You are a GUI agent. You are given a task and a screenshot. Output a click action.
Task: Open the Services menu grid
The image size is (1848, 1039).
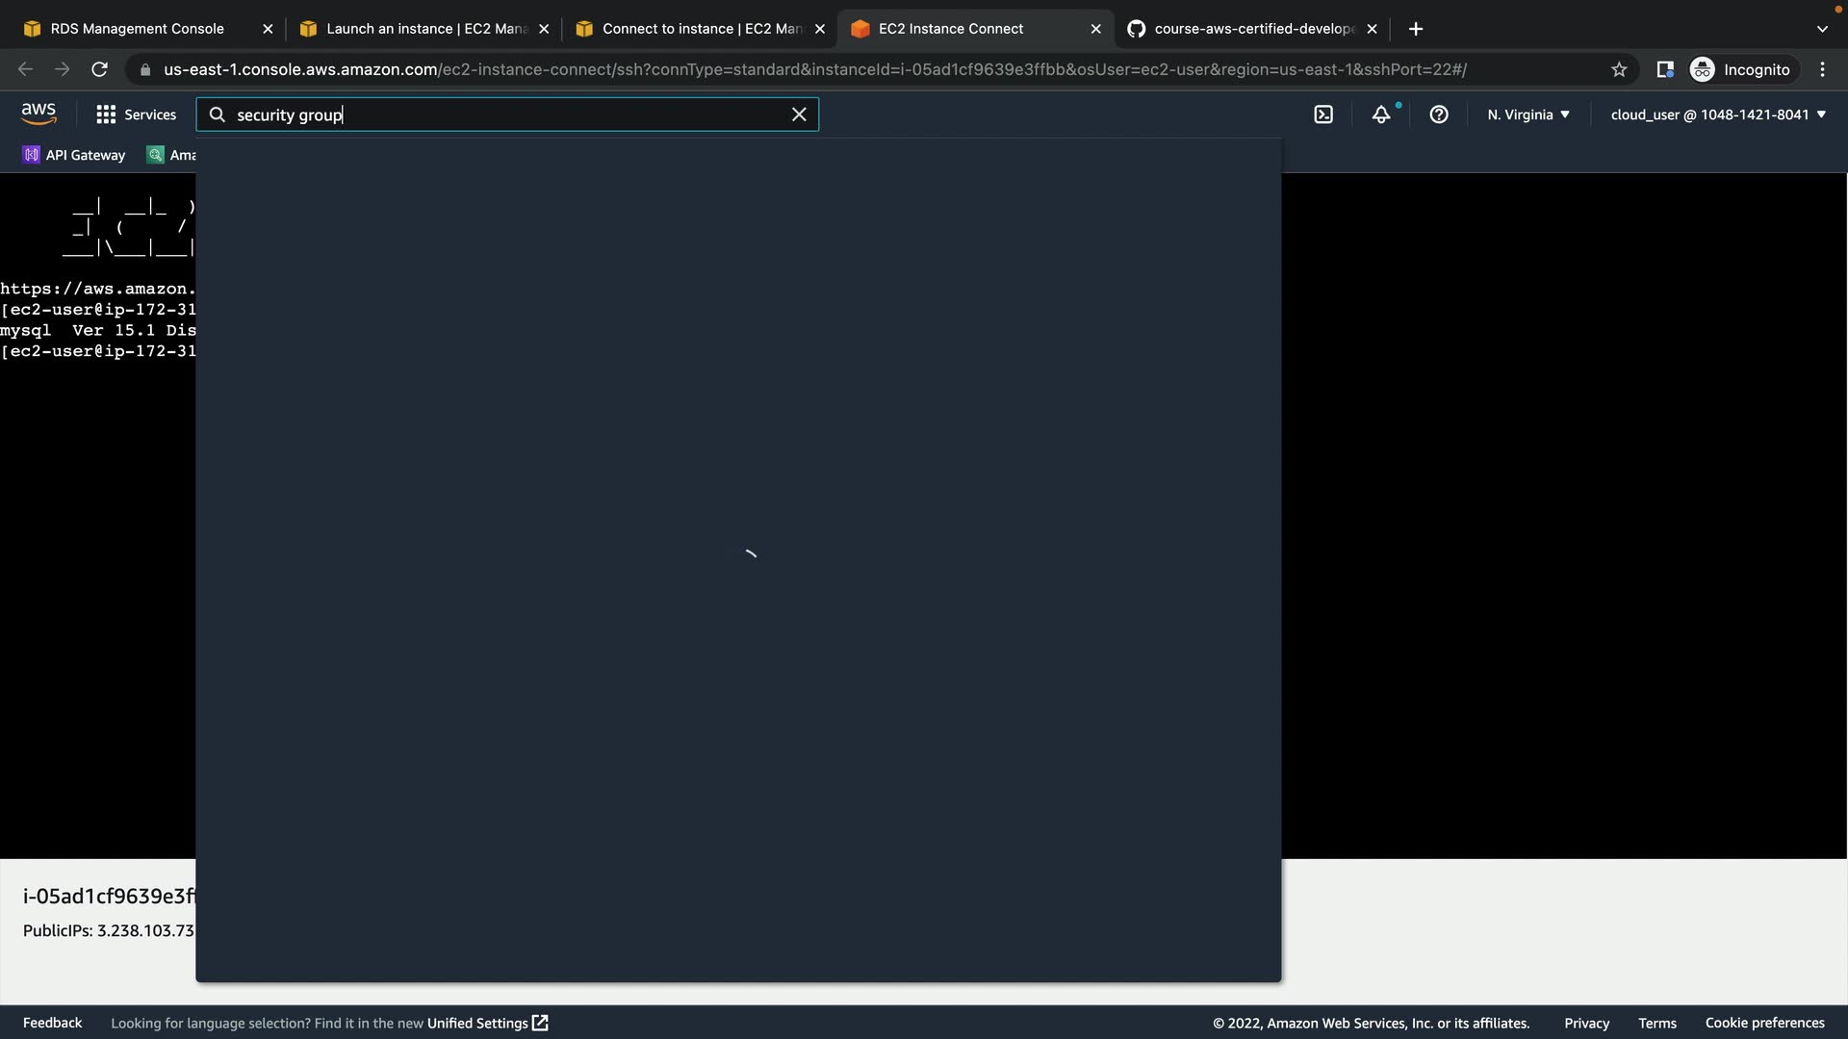[137, 114]
